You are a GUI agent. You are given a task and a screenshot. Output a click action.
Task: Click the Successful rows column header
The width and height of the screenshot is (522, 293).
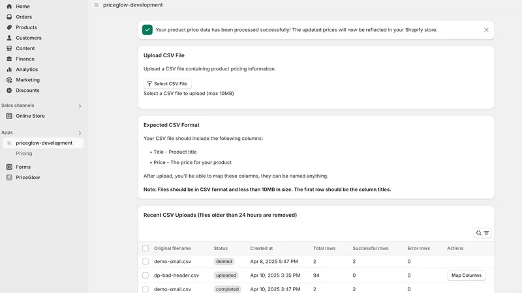[370, 248]
